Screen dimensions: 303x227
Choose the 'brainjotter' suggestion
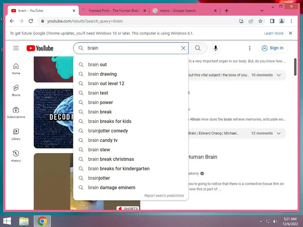(x=131, y=178)
